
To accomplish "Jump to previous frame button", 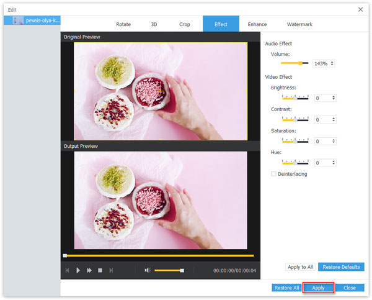I will (x=67, y=270).
